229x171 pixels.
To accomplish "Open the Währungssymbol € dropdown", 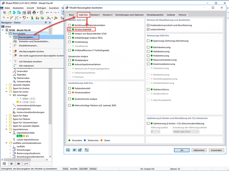I will pos(155,132).
